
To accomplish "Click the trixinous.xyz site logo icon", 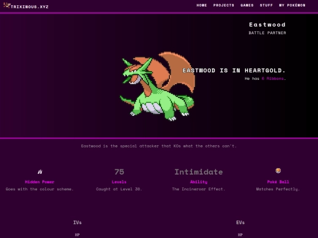I will click(6, 5).
